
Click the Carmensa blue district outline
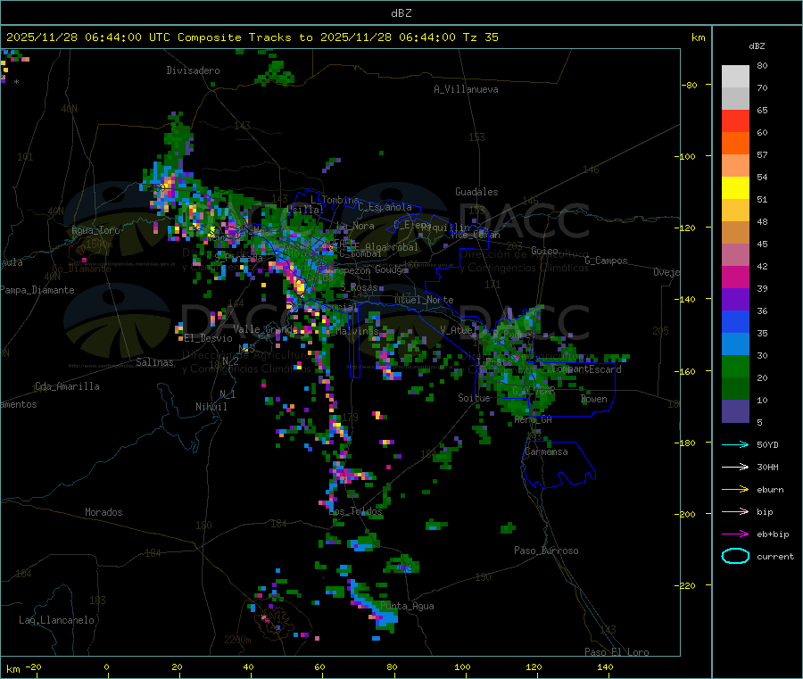pyautogui.click(x=559, y=463)
